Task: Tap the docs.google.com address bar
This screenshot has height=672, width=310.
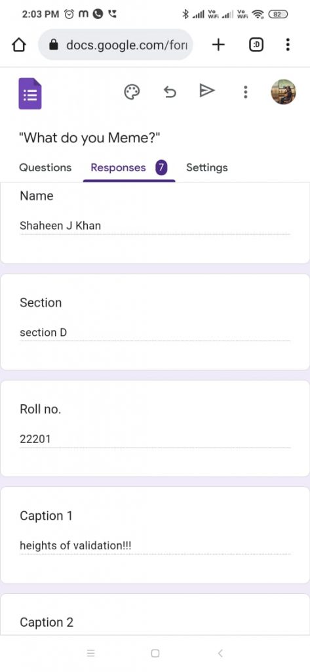Action: tap(115, 45)
